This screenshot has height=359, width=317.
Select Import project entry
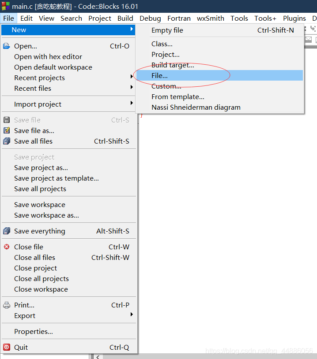68,104
